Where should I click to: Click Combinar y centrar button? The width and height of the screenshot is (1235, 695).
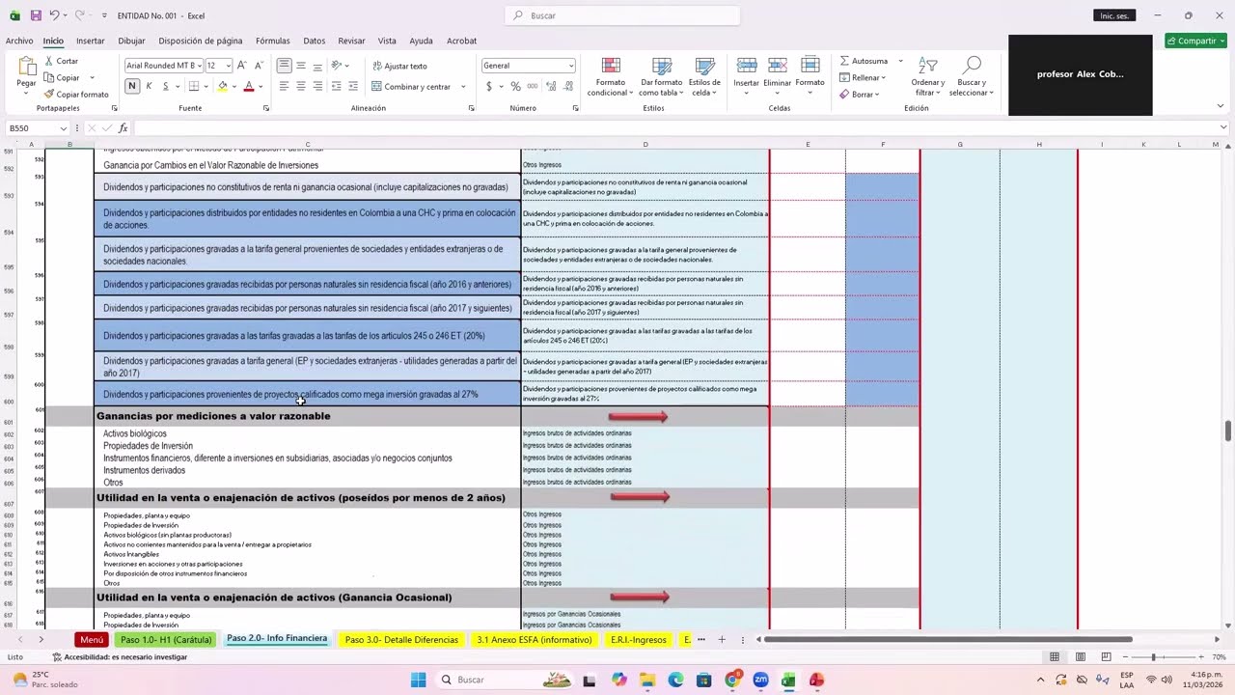[x=411, y=86]
